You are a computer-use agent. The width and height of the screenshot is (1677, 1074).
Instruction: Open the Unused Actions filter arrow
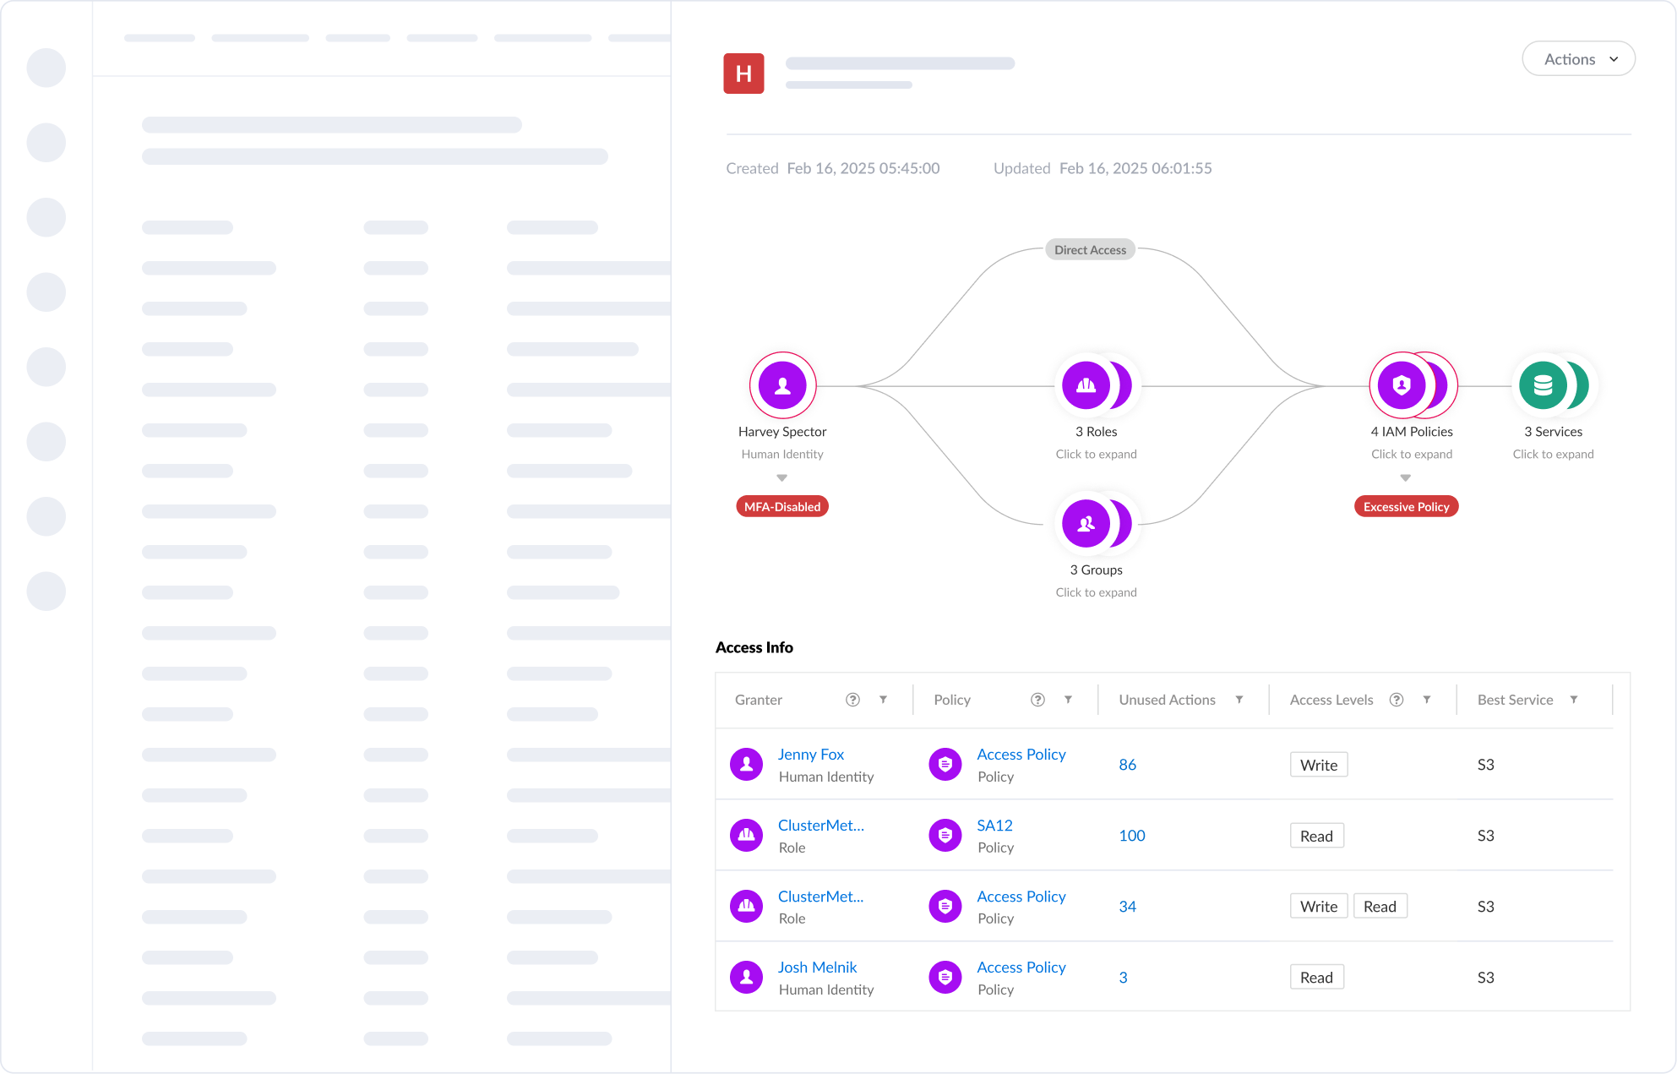tap(1239, 700)
